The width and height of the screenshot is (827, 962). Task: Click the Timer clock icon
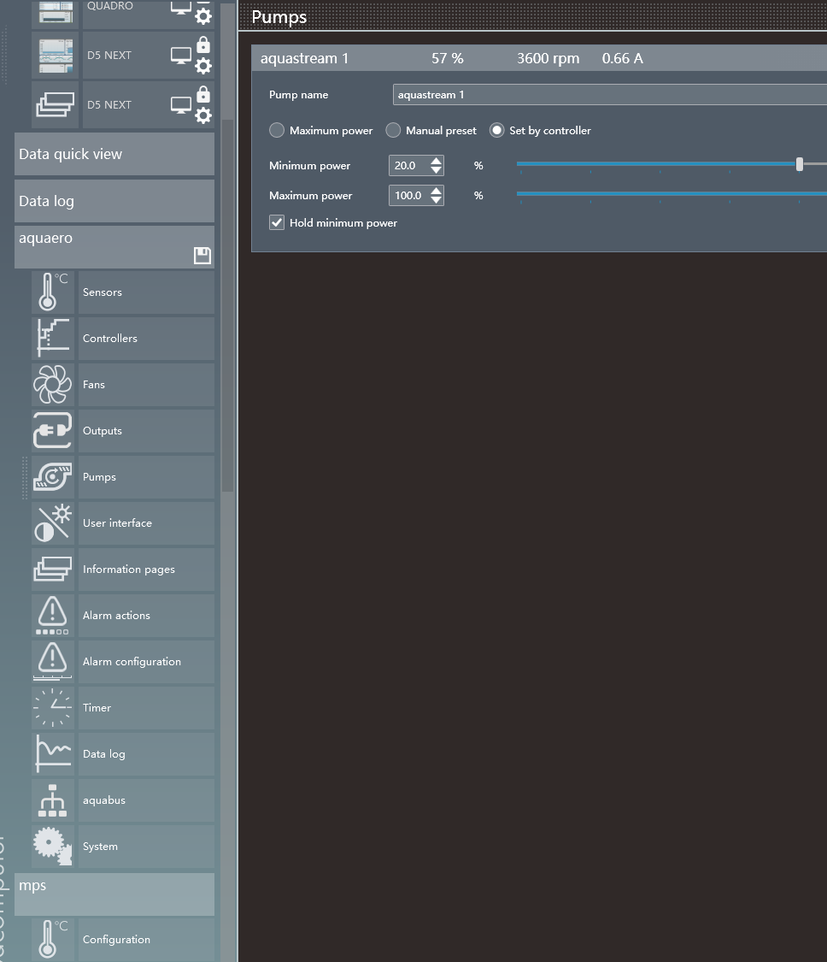tap(53, 708)
